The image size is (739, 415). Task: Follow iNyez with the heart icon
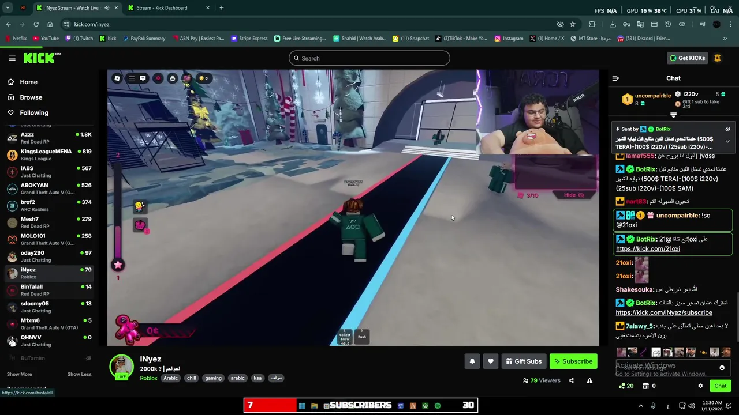(490, 361)
